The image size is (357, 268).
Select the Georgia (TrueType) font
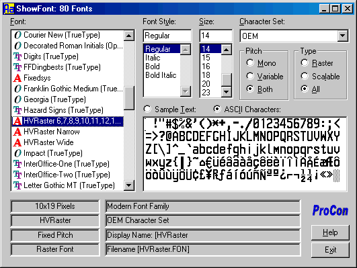coord(68,99)
